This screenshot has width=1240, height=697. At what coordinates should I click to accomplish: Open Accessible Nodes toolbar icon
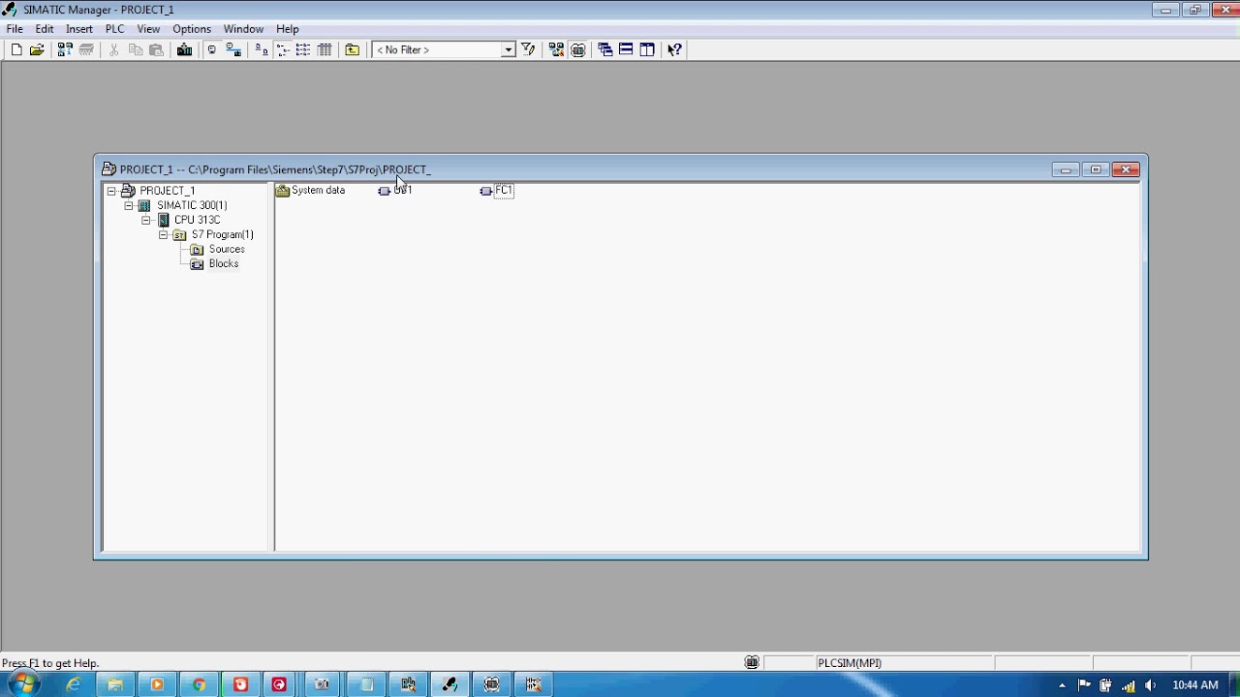click(65, 49)
